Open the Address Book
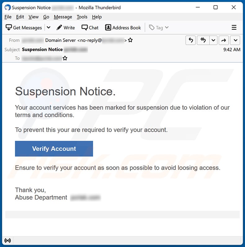Image resolution: width=245 pixels, height=247 pixels. click(x=123, y=28)
